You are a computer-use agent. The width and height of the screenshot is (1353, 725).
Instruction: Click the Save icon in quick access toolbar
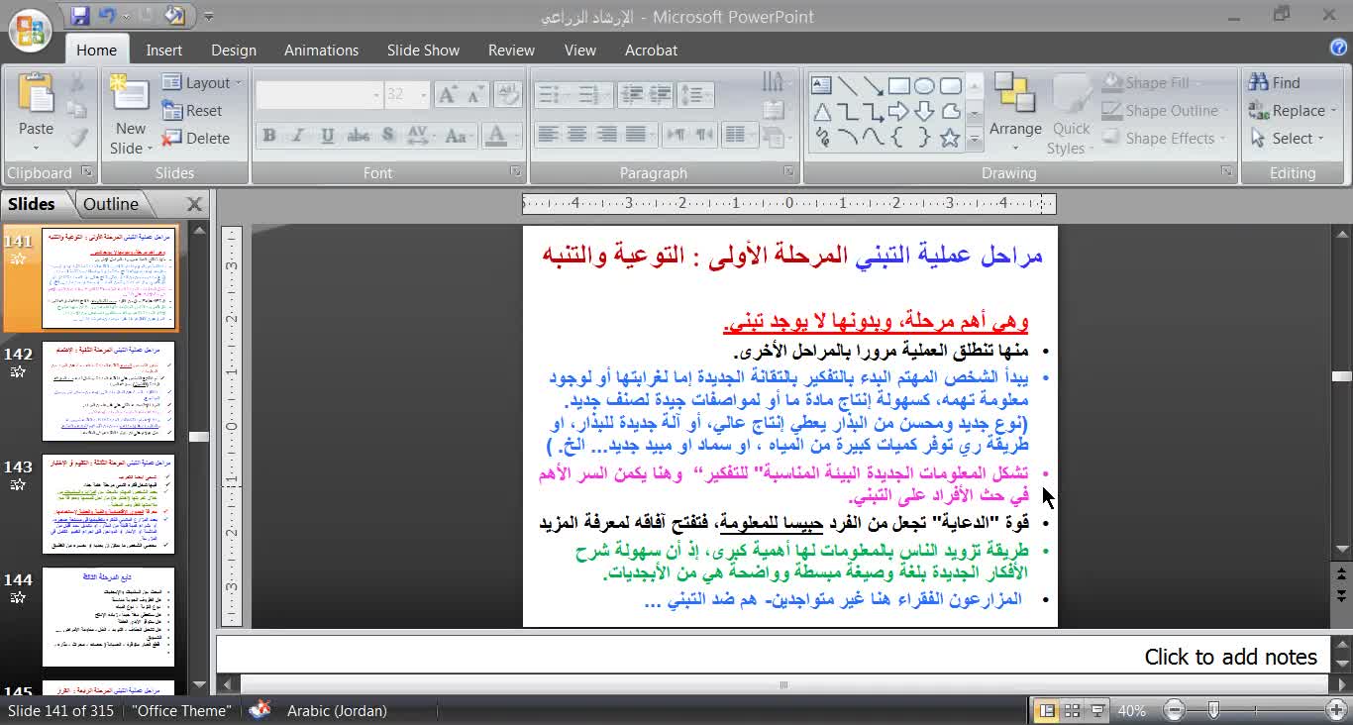(80, 16)
